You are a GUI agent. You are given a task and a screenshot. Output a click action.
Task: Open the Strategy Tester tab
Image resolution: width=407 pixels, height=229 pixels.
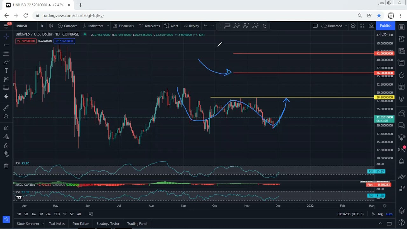(108, 224)
